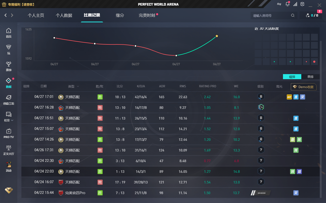
Task: Click the B rank badge in 17:01 row
Action: point(261,97)
